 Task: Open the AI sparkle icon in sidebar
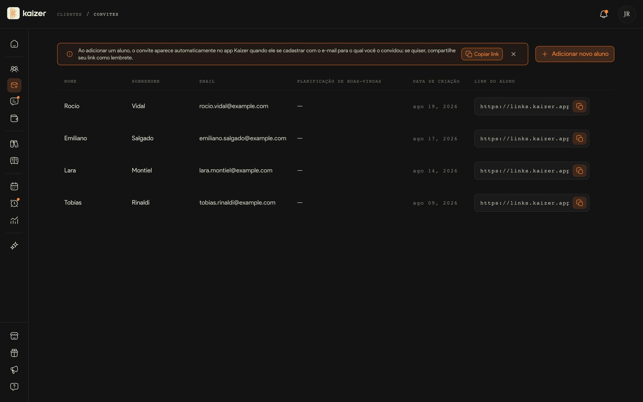point(14,246)
